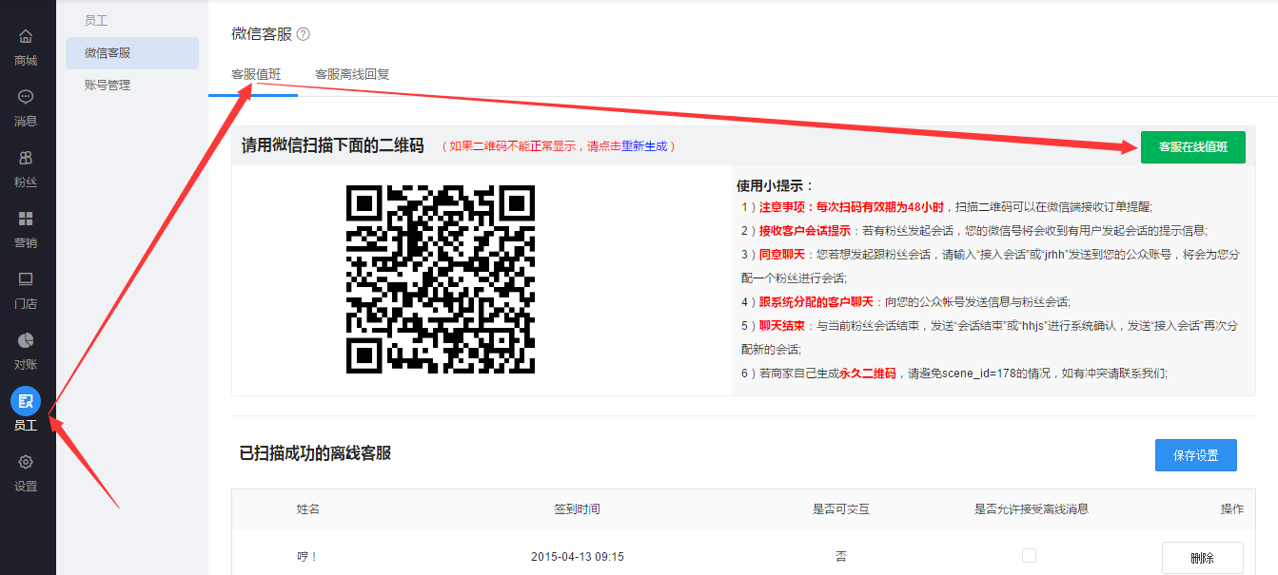Switch to the 客服离线回复 tab

[352, 74]
